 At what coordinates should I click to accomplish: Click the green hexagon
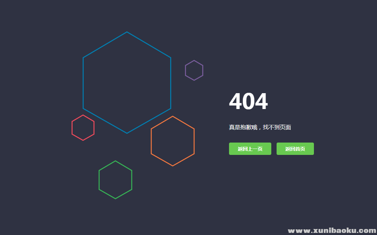point(116,180)
